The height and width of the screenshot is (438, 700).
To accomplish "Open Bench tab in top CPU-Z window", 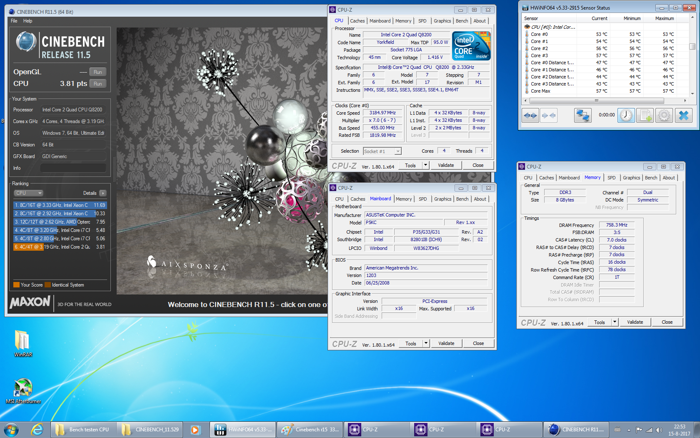I will coord(462,21).
